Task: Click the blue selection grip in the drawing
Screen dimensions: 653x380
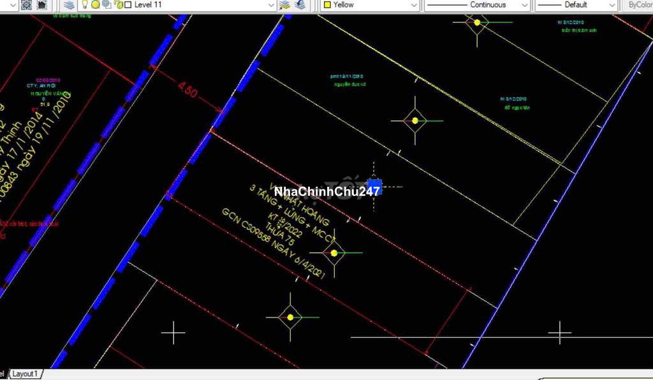Action: (x=374, y=186)
